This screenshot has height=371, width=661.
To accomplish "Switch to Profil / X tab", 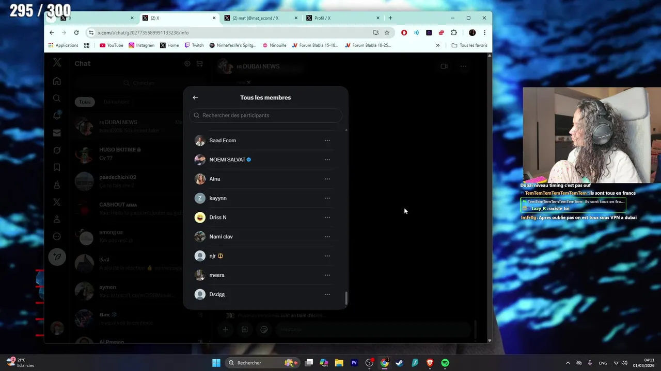I will click(x=343, y=18).
